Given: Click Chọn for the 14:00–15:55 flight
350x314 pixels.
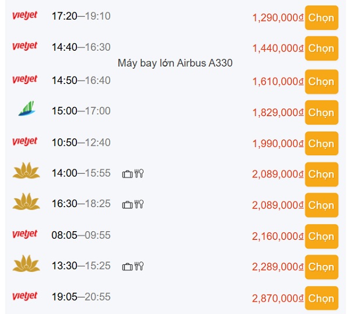Looking at the screenshot, I should pos(321,174).
